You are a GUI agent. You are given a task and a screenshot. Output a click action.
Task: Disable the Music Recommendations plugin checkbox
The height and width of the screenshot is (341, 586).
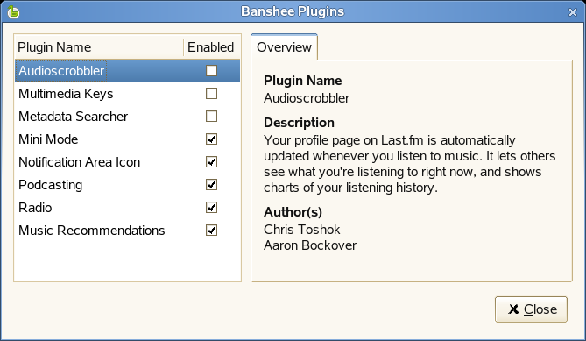211,231
